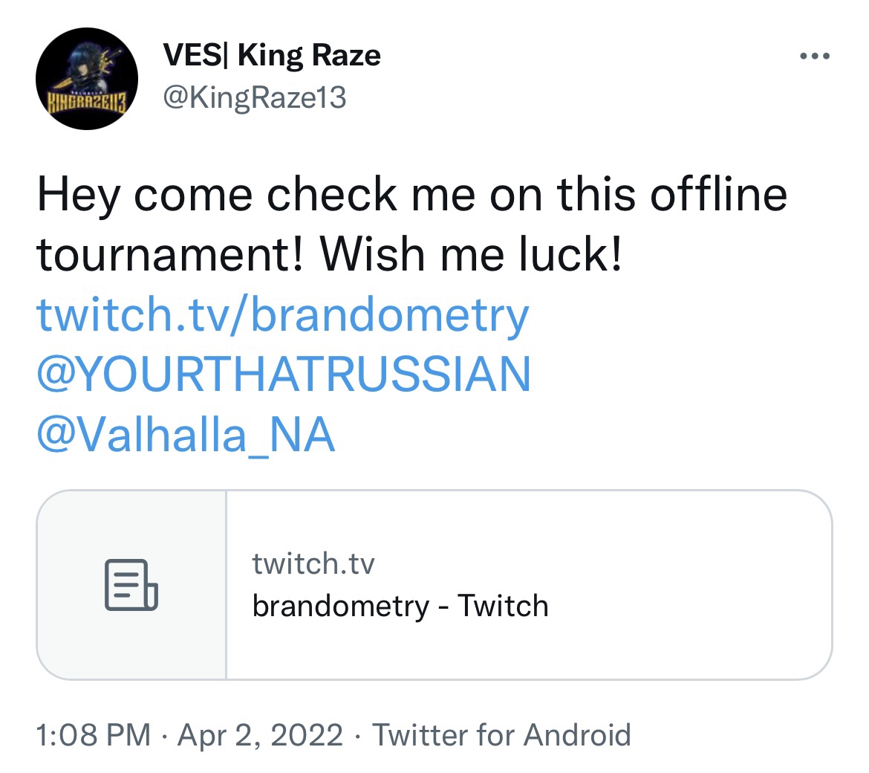Open the Twitter for Android source link
The height and width of the screenshot is (773, 869).
click(x=501, y=735)
